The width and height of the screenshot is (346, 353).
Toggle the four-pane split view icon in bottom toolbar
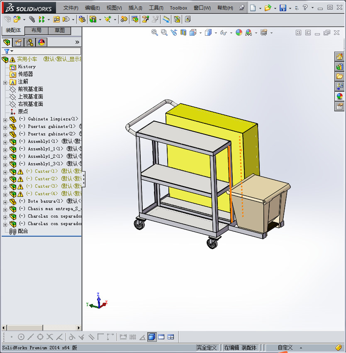coord(171,337)
